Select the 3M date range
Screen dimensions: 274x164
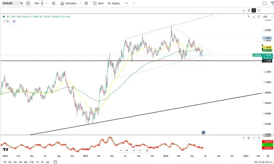(x=20, y=162)
